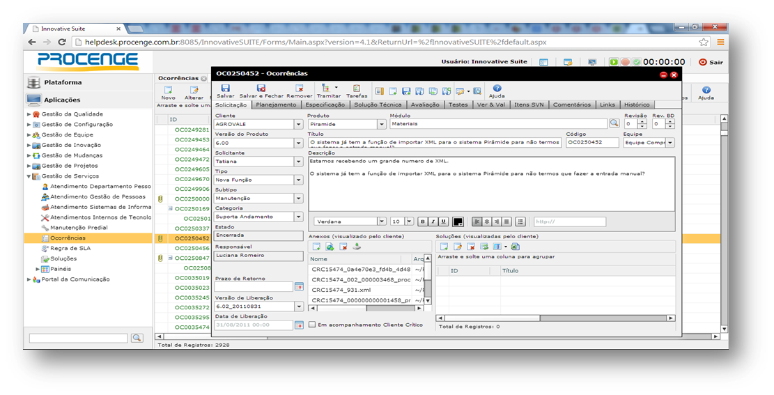Open Data de Liberação calendar icon
The height and width of the screenshot is (395, 774).
[x=299, y=325]
